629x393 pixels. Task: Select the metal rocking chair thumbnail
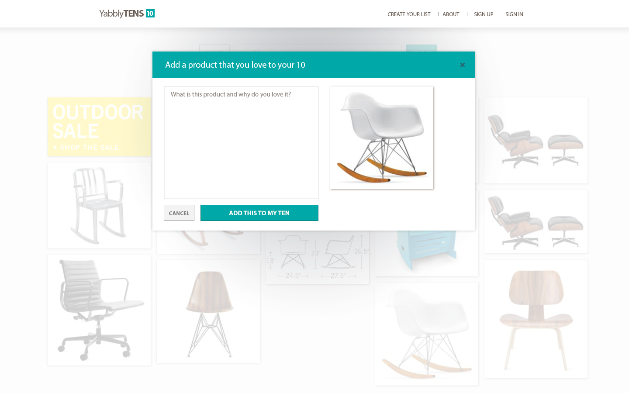99,205
